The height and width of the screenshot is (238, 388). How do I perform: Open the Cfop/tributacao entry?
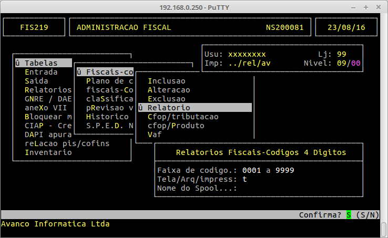[x=183, y=117]
